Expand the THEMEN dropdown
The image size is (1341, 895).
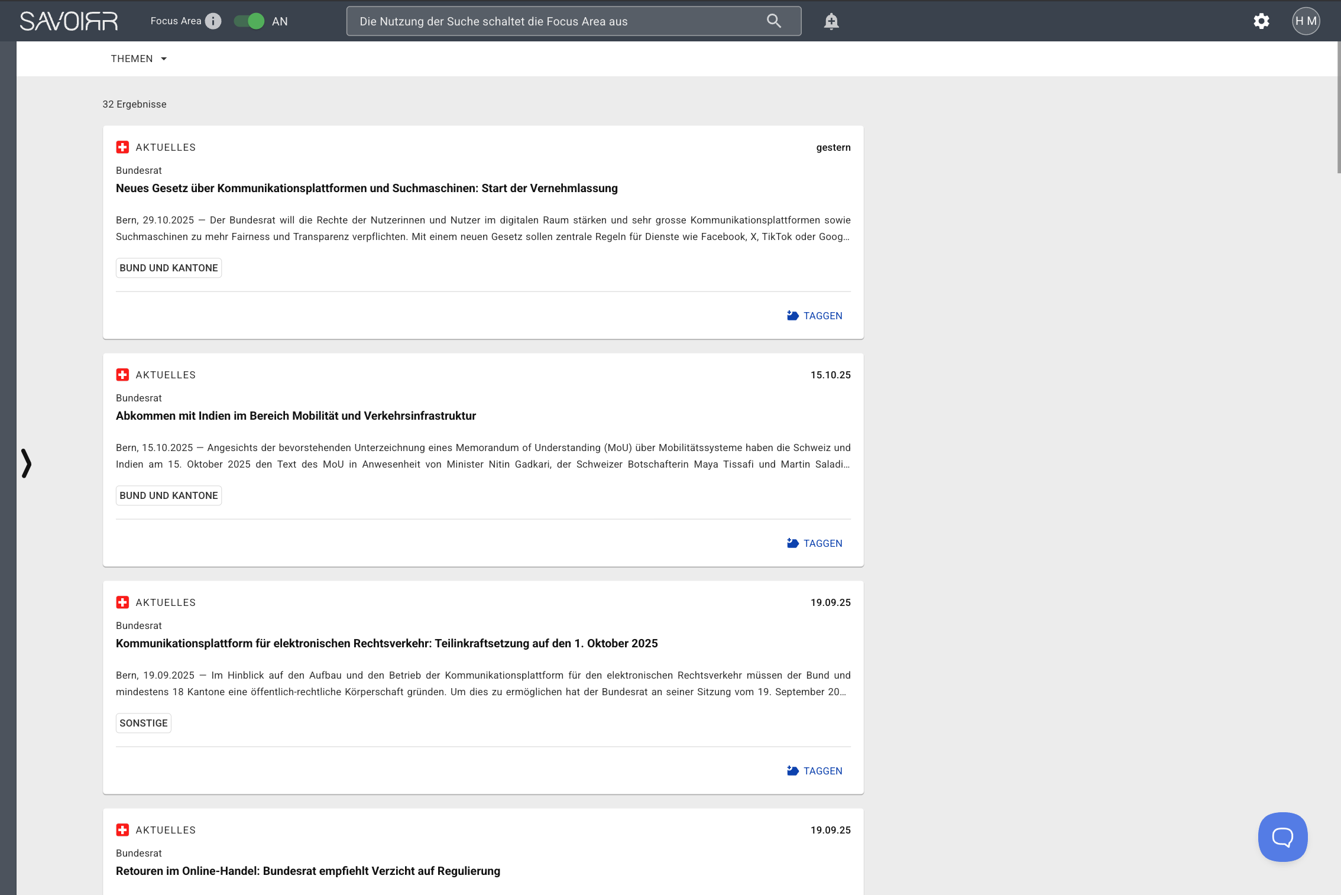139,59
